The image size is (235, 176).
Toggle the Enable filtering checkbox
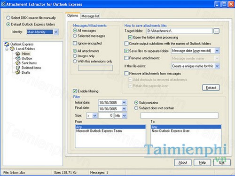click(75, 91)
